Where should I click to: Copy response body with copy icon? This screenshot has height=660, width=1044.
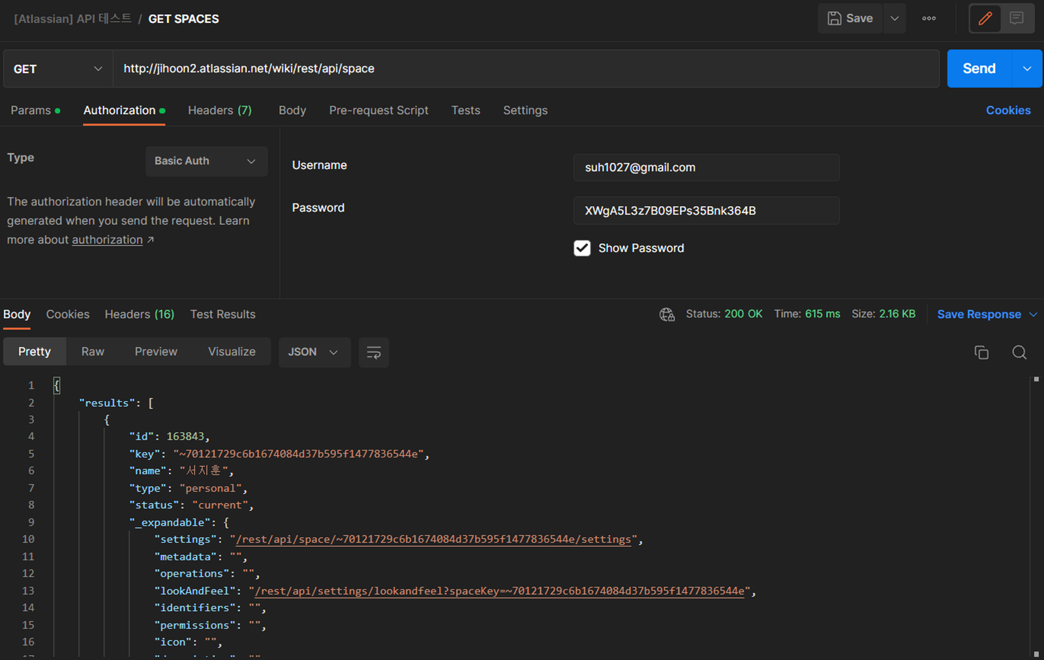(x=981, y=352)
